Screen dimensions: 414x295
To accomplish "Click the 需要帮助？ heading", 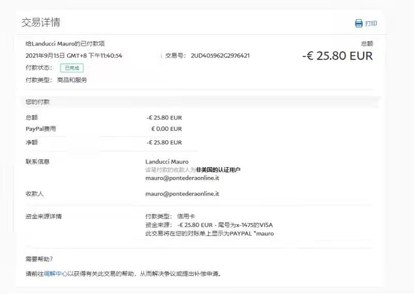I will 39,259.
